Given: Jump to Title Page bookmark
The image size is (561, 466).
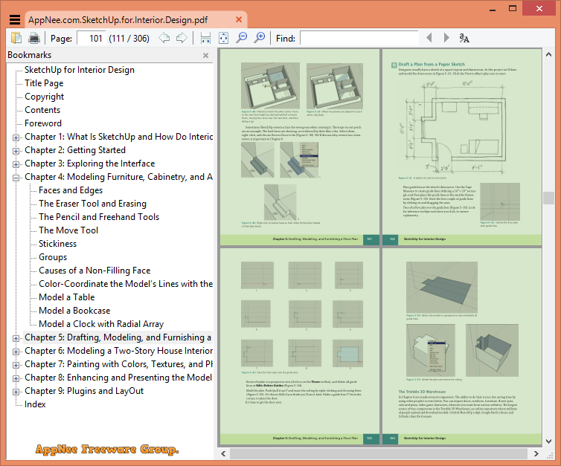Looking at the screenshot, I should coord(44,83).
